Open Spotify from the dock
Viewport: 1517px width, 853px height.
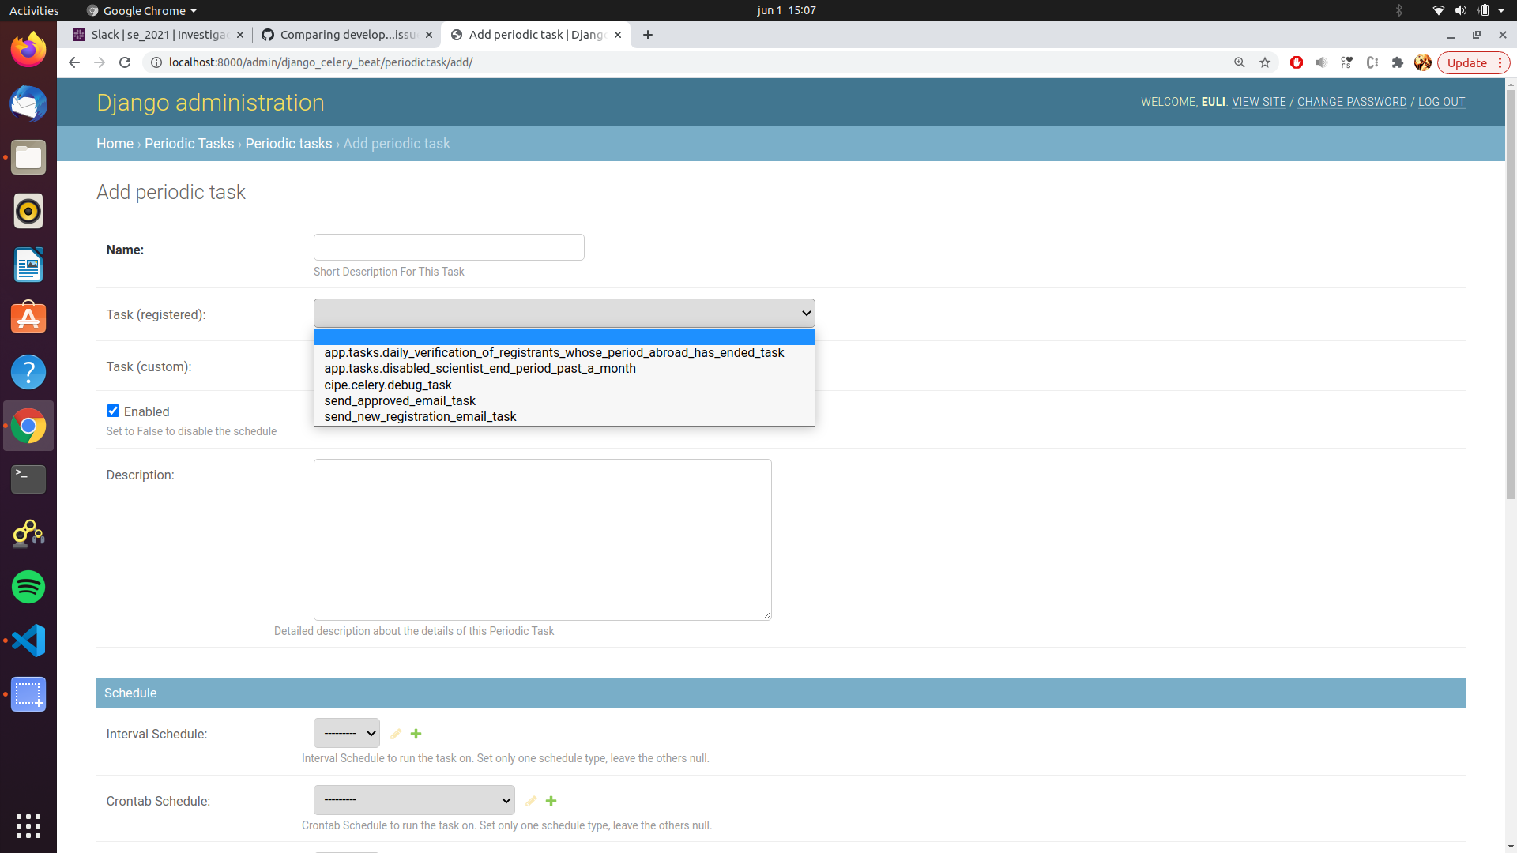(x=28, y=587)
